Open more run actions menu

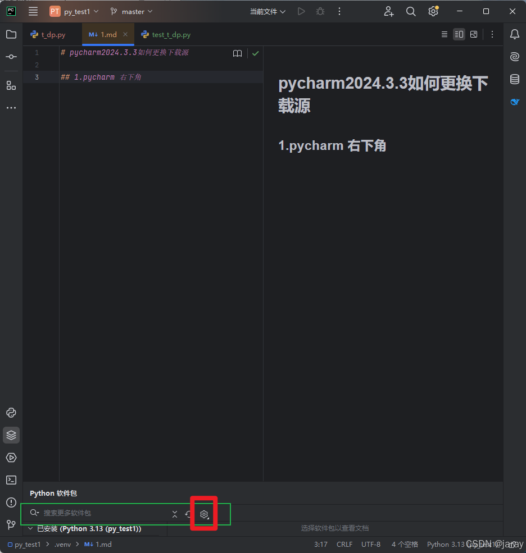(339, 11)
